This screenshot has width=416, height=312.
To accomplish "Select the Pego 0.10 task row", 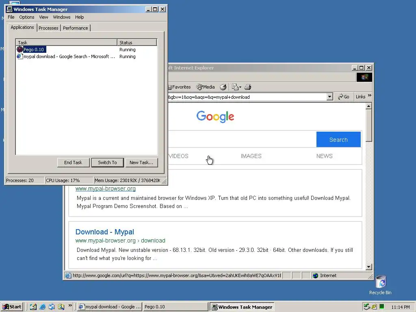I will pyautogui.click(x=87, y=50).
